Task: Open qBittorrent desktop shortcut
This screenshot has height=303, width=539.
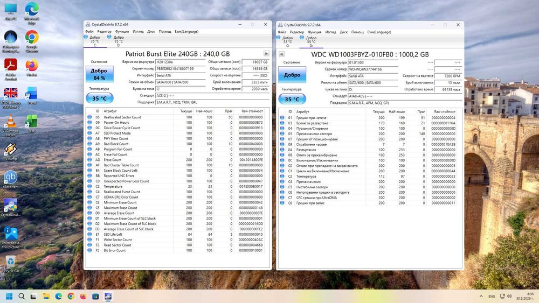Action: 11,180
